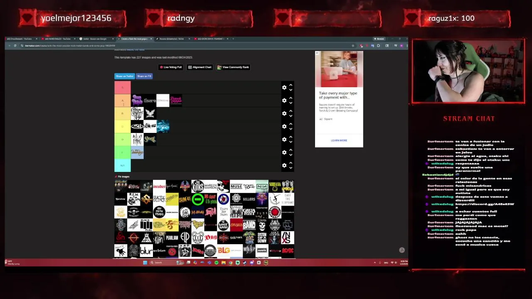
Task: Select The Doors logo in the A tier
Action: pos(150,100)
